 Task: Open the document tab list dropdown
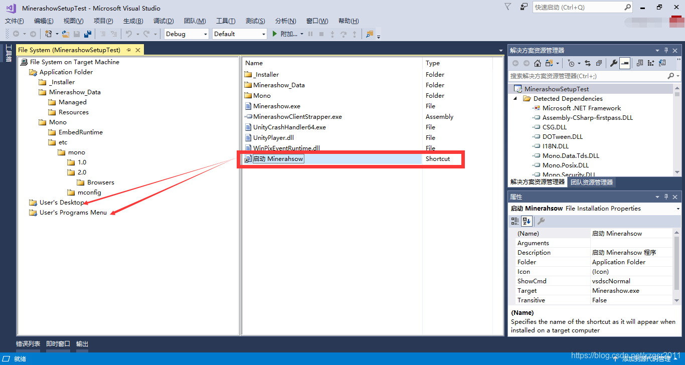click(x=501, y=50)
